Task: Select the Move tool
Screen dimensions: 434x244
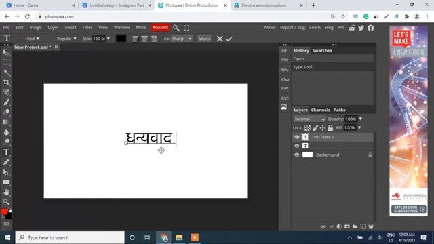Action: pyautogui.click(x=6, y=53)
